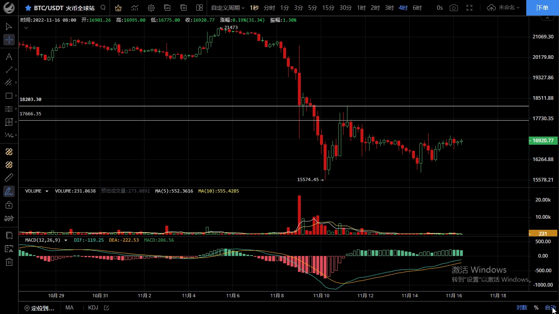
Task: Click the 18203.30 horizontal line label
Action: 30,99
